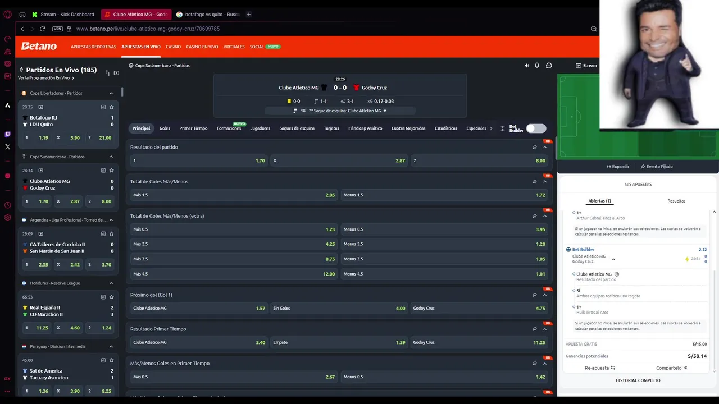This screenshot has width=719, height=404.
Task: Open the Casino en Vivo menu
Action: coord(202,47)
